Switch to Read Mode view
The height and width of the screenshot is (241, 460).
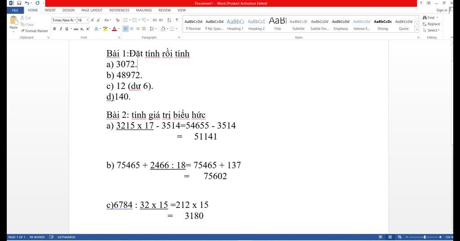[380, 237]
